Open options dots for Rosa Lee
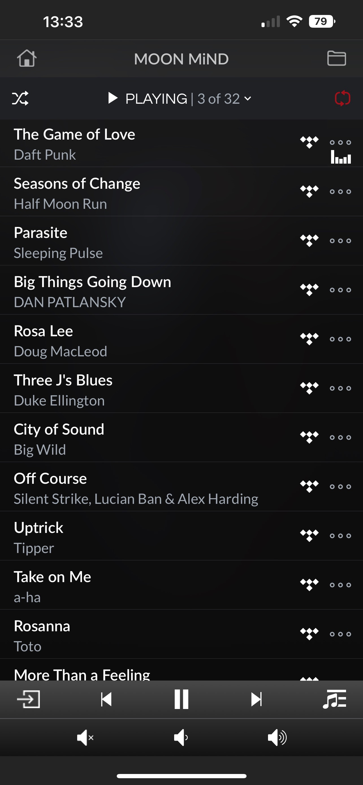363x785 pixels. (x=340, y=339)
